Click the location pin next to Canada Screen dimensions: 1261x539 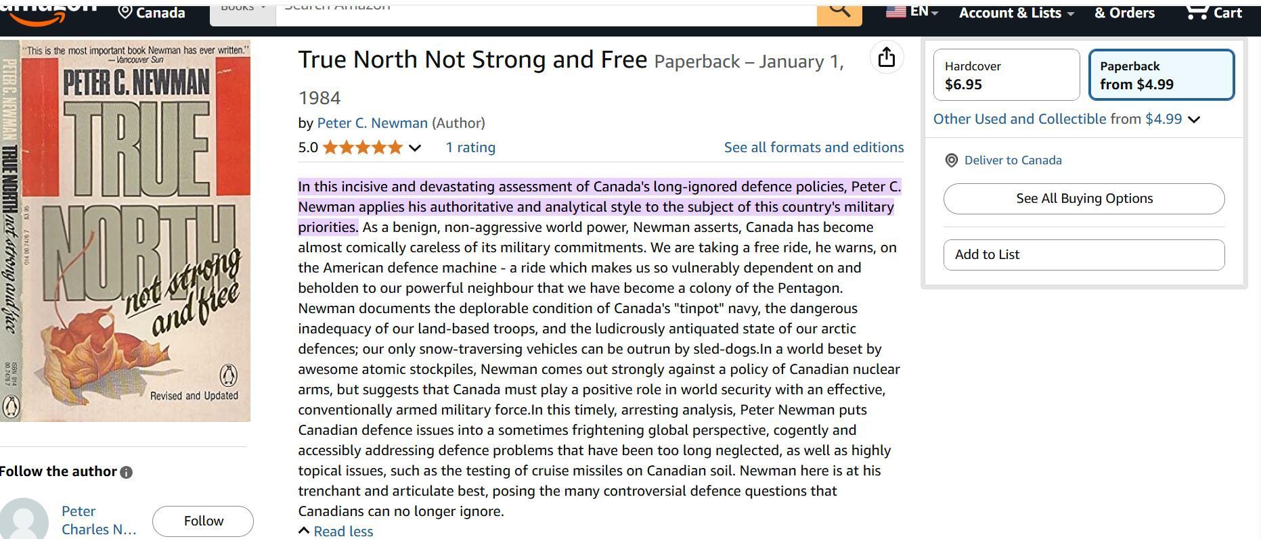(125, 12)
